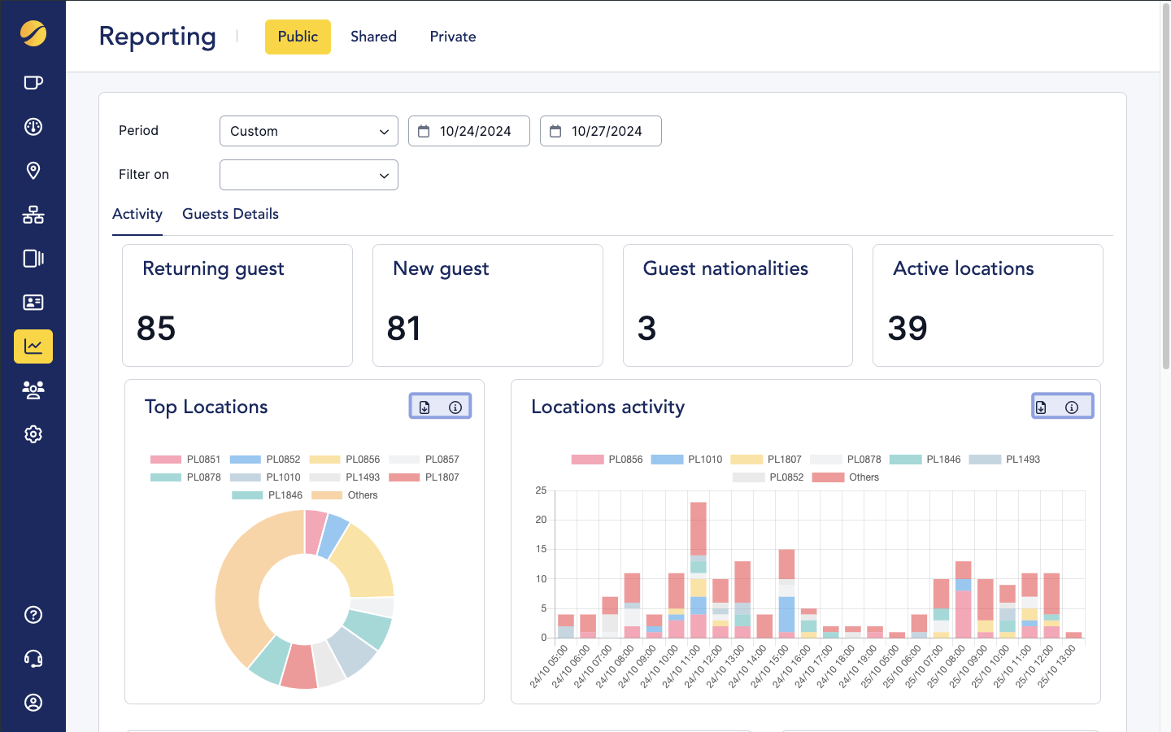Open the Filter on dropdown
1171x732 pixels.
tap(308, 175)
